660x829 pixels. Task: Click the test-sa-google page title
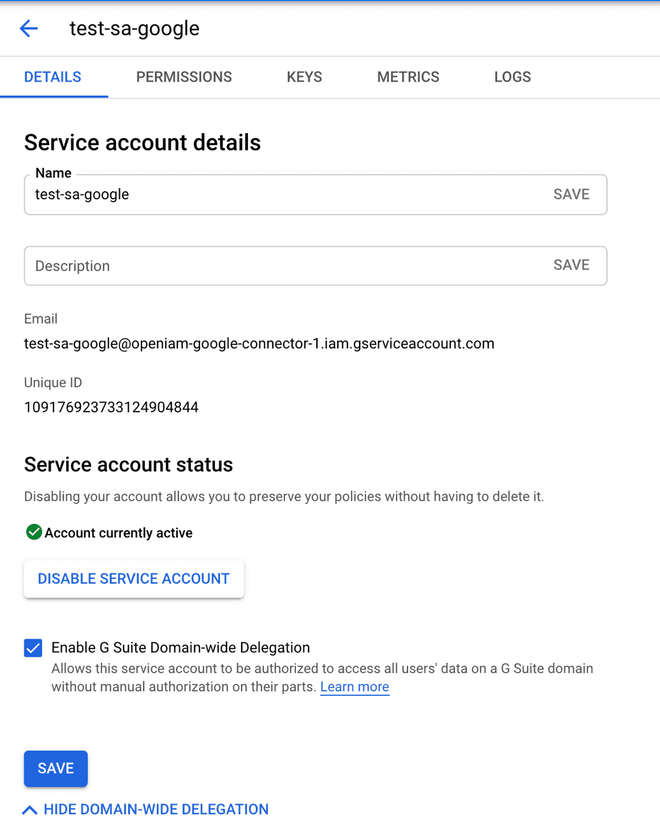pyautogui.click(x=135, y=29)
